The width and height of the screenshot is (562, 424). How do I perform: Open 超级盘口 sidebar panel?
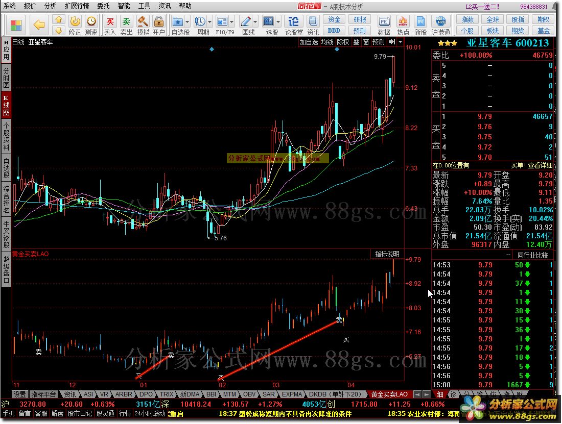click(7, 269)
